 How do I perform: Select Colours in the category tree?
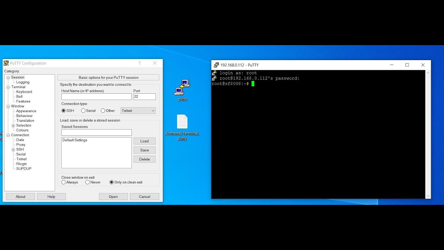coord(23,130)
